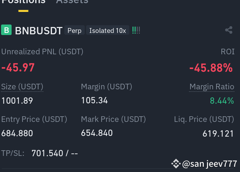Switch to the Positions tab
The width and height of the screenshot is (240, 172).
(24, 2)
